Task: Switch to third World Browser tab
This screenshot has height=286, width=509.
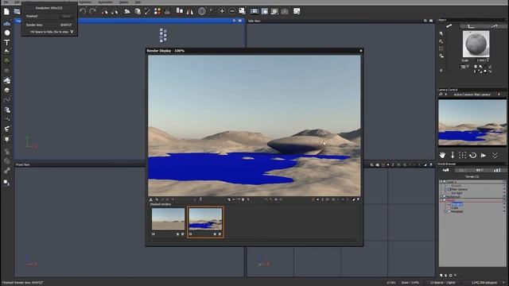Action: 480,170
